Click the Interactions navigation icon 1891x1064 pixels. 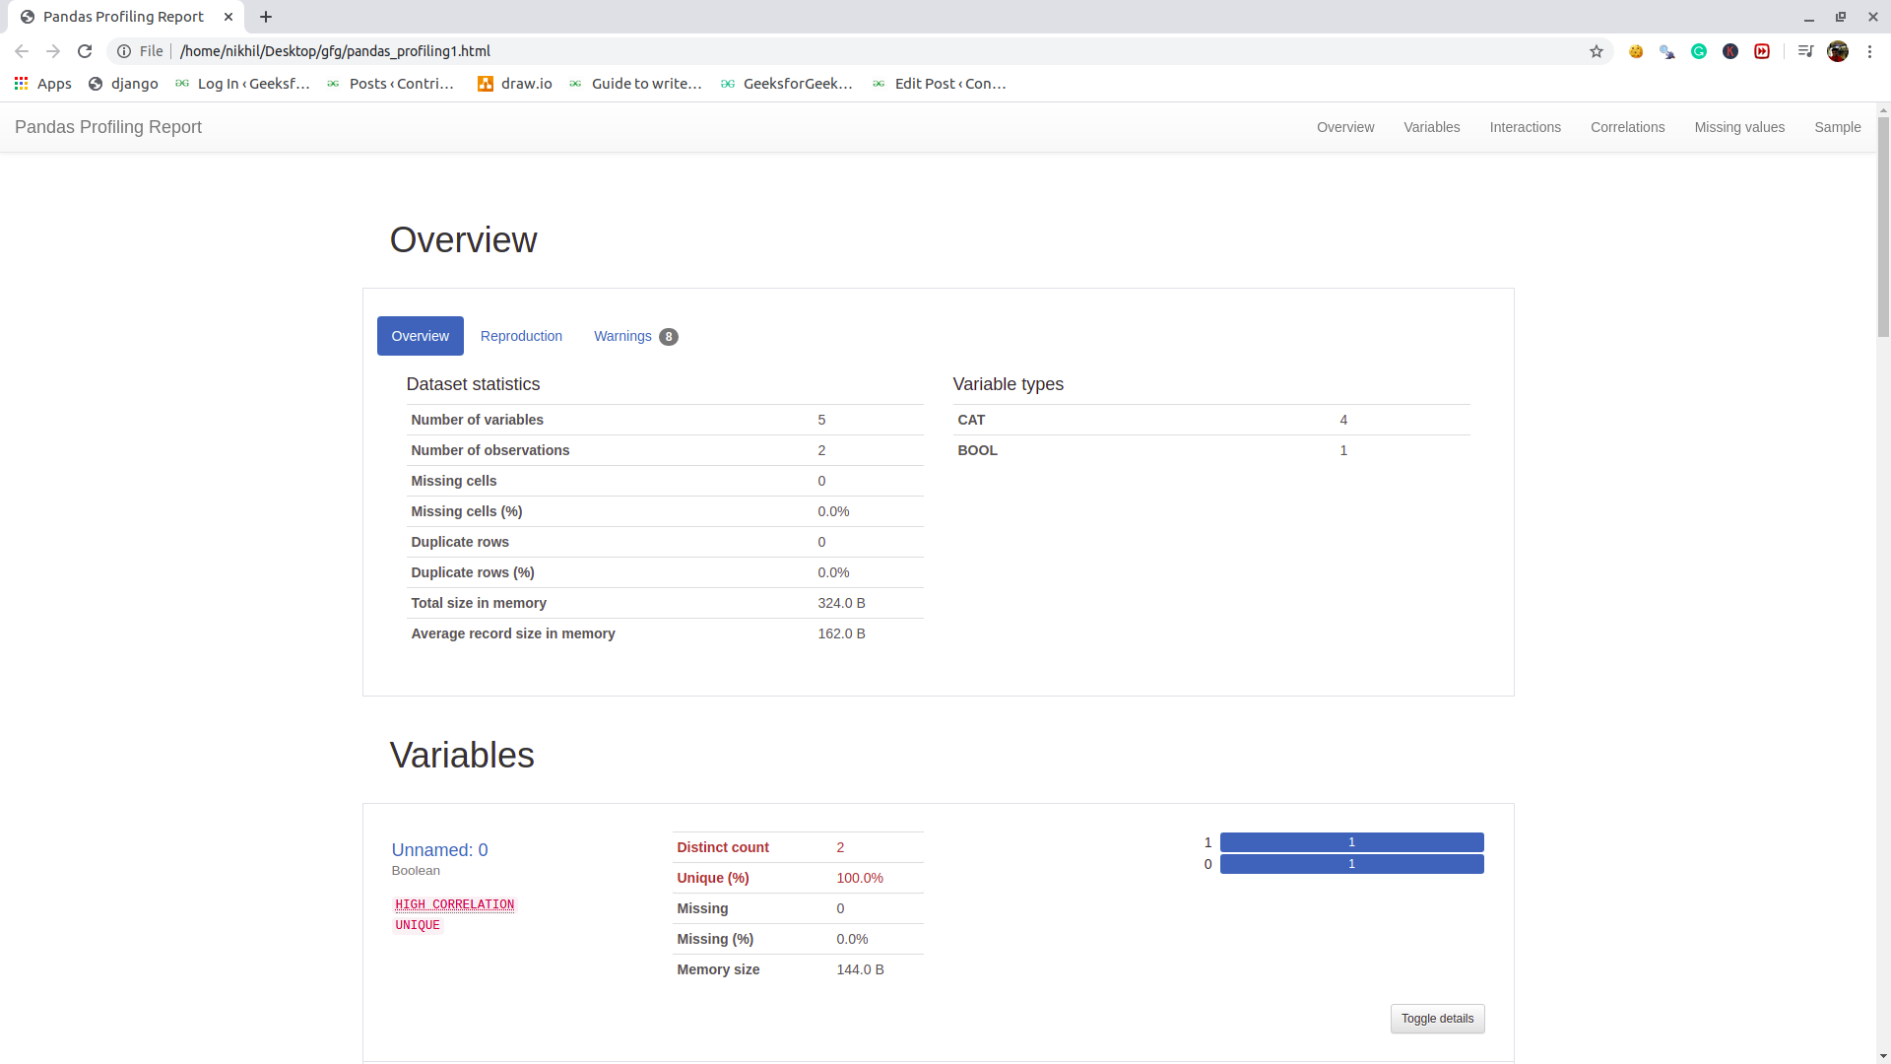click(x=1525, y=126)
